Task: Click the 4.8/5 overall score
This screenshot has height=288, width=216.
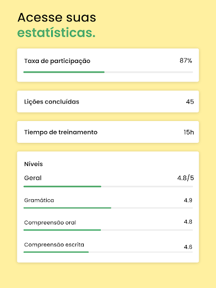Action: tap(186, 178)
